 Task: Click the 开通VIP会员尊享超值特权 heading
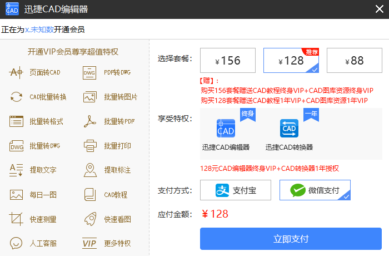click(x=73, y=52)
